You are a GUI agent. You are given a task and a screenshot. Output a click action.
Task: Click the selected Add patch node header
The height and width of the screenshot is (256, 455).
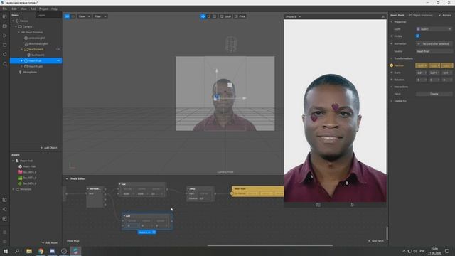147,216
